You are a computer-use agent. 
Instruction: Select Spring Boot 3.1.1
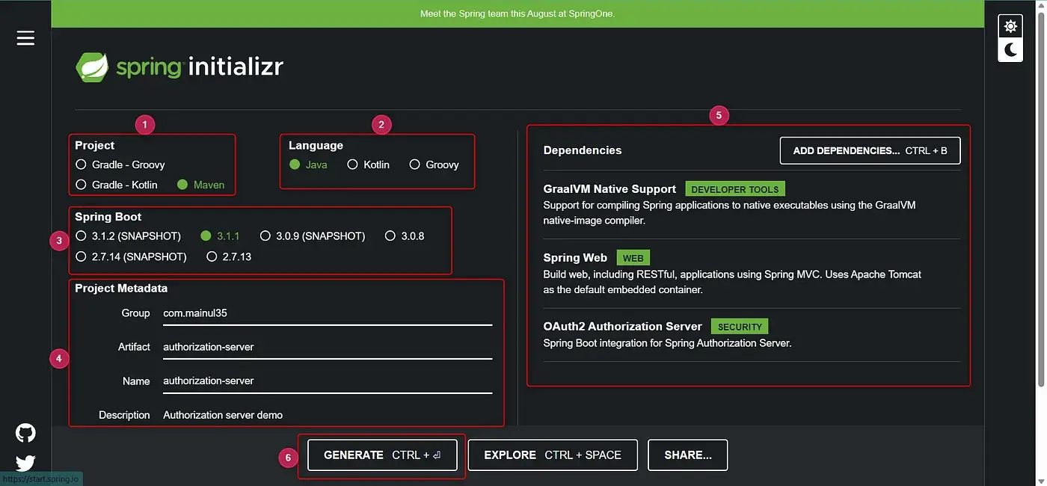click(x=220, y=236)
